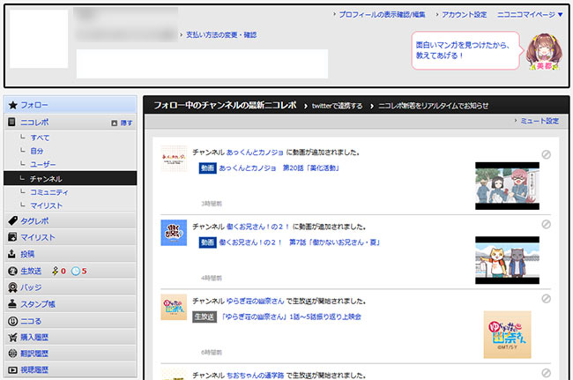This screenshot has height=380, width=573.
Task: Collapse ニコレポ section with the 隠す toggle
Action: [x=122, y=123]
